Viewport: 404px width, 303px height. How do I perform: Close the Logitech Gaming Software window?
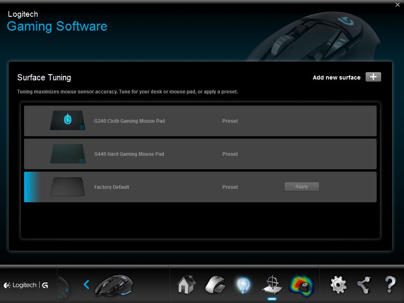click(397, 5)
